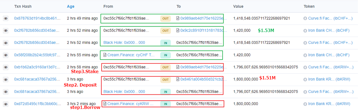This screenshot has height=110, width=361.
Task: Click contract icon before 0x9c2c8910f113181783c address
Action: 178,31
